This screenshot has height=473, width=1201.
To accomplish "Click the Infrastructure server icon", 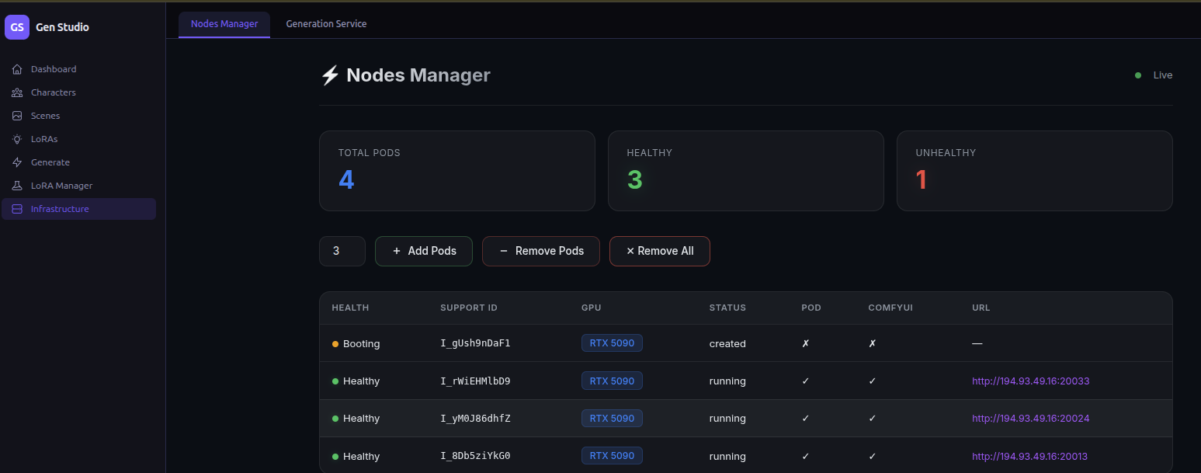I will tap(17, 209).
